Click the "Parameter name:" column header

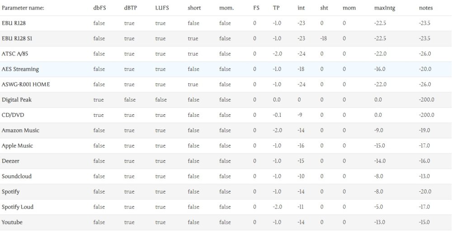pyautogui.click(x=23, y=9)
